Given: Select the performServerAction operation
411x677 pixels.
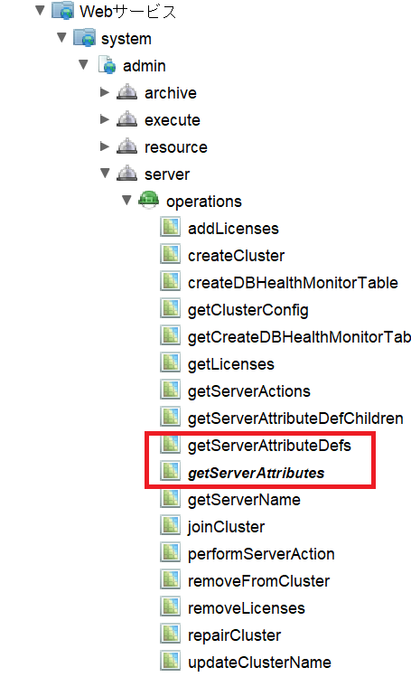Looking at the screenshot, I should tap(261, 554).
